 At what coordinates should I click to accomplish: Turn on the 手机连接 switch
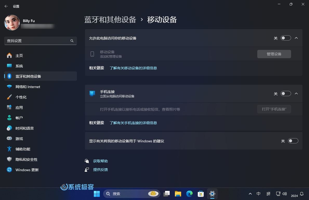pyautogui.click(x=286, y=94)
